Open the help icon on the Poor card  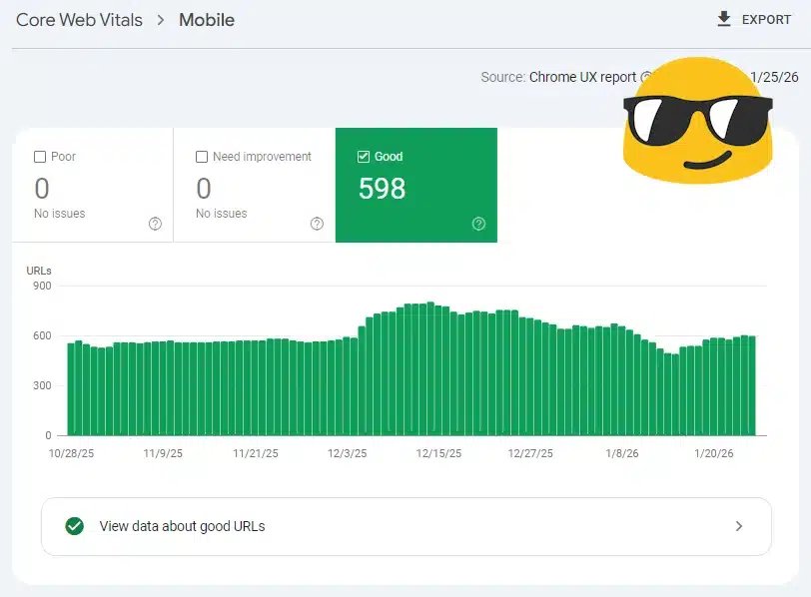[155, 225]
